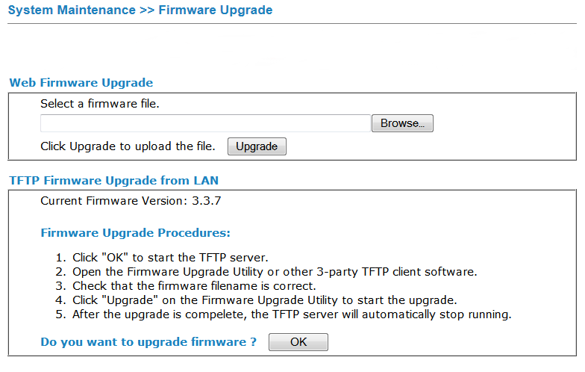This screenshot has height=372, width=585.
Task: Click the "Current Firmware Version" label
Action: 111,201
